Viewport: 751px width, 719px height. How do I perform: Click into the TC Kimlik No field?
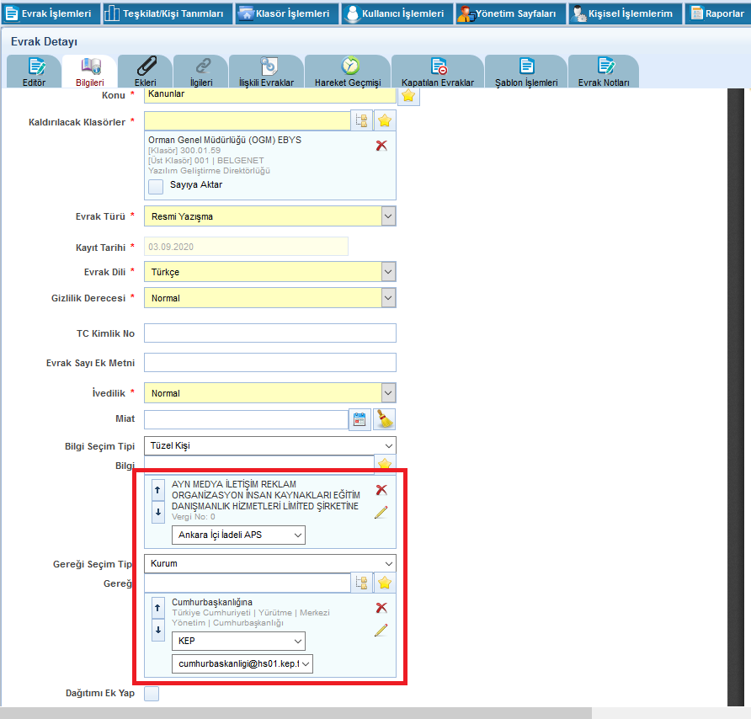270,333
